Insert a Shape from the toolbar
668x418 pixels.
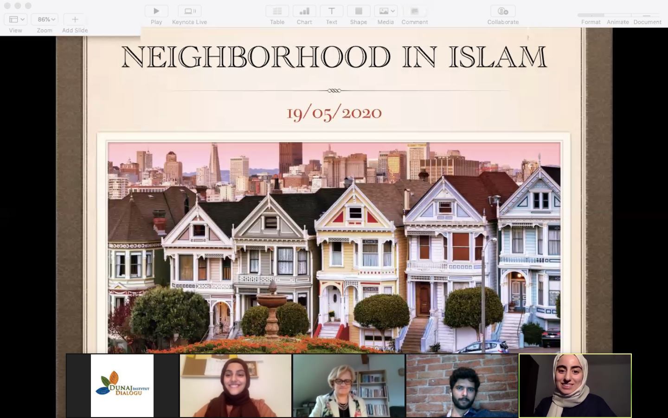click(359, 11)
